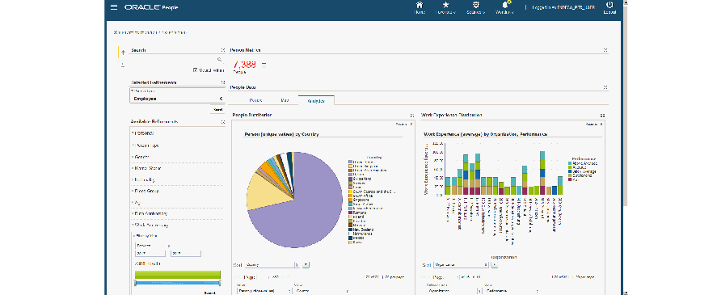
Task: Collapse the Person Metrics panel
Action: (x=605, y=50)
